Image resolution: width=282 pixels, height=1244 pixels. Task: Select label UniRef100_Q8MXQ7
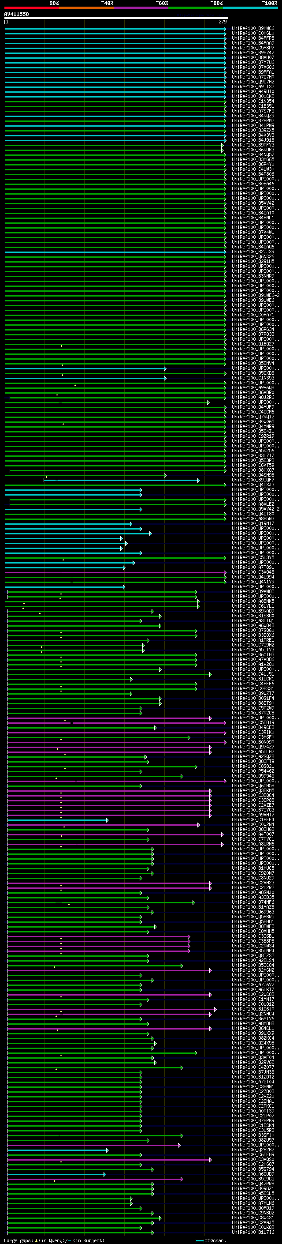(x=253, y=470)
